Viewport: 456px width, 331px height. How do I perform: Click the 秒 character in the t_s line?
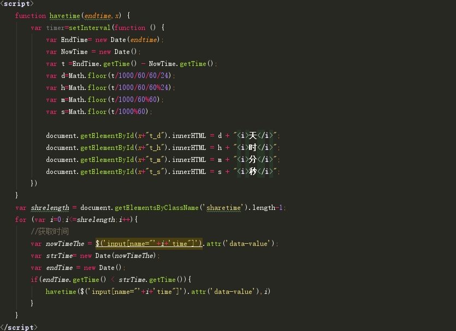coord(253,172)
